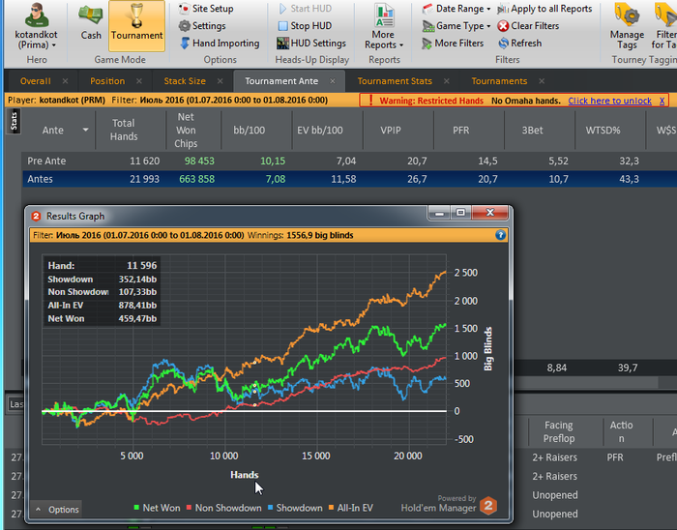Expand the Date Range filter

click(x=456, y=9)
